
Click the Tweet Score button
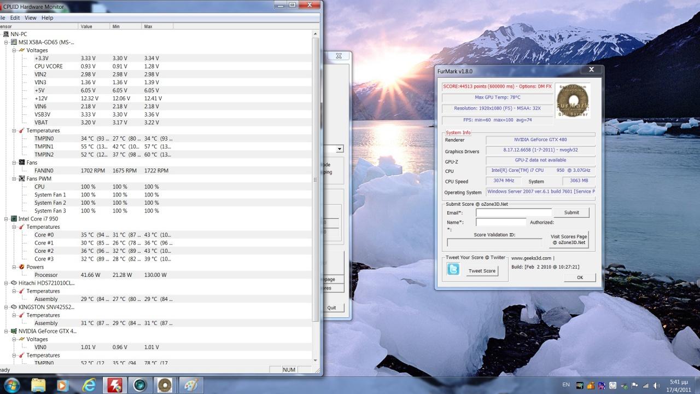482,271
